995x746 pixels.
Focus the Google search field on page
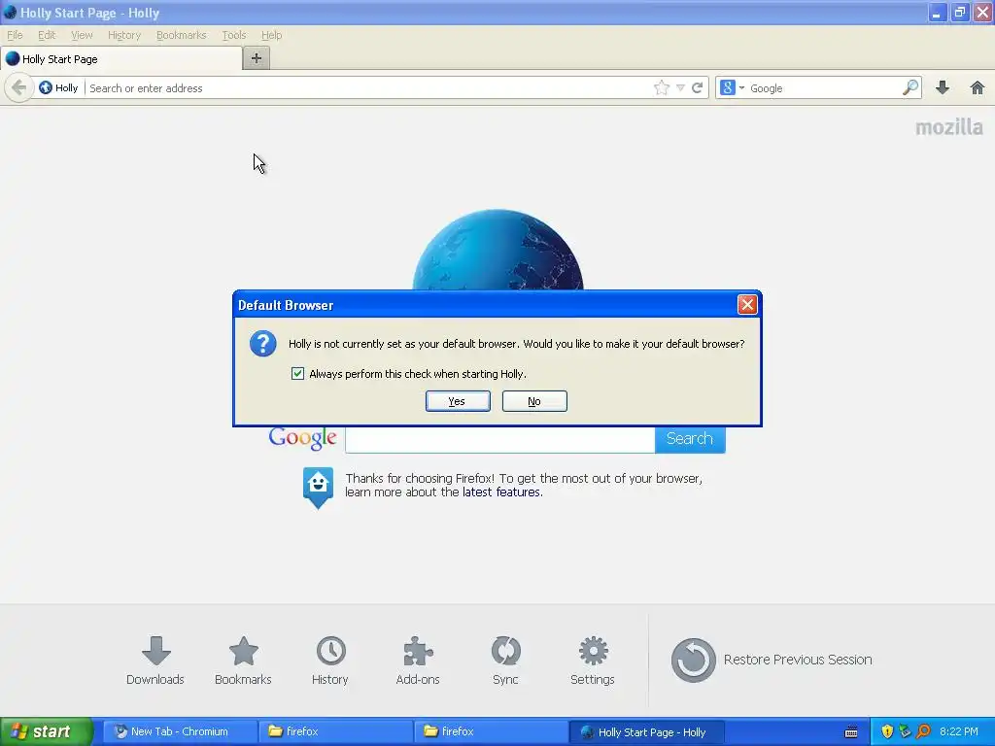(500, 439)
